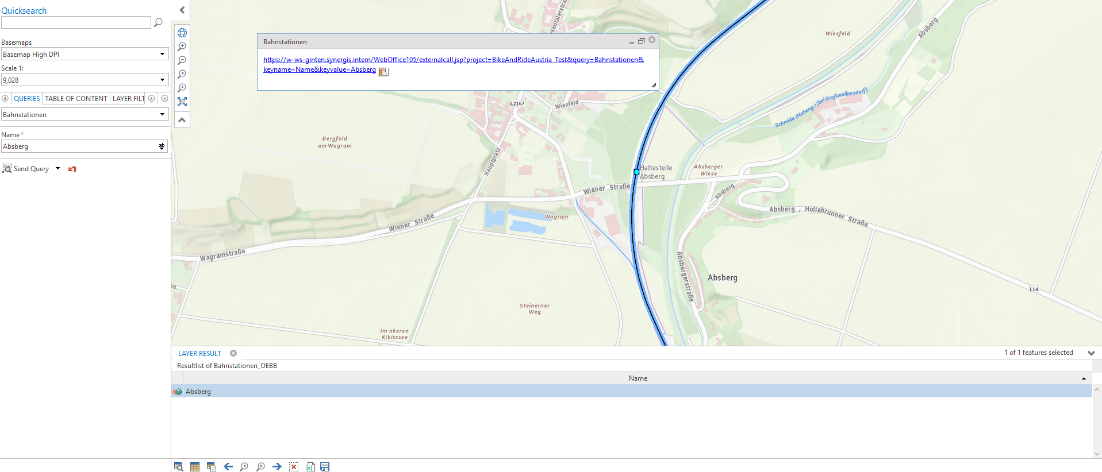Export results with the Excel icon
This screenshot has height=472, width=1102.
(310, 467)
